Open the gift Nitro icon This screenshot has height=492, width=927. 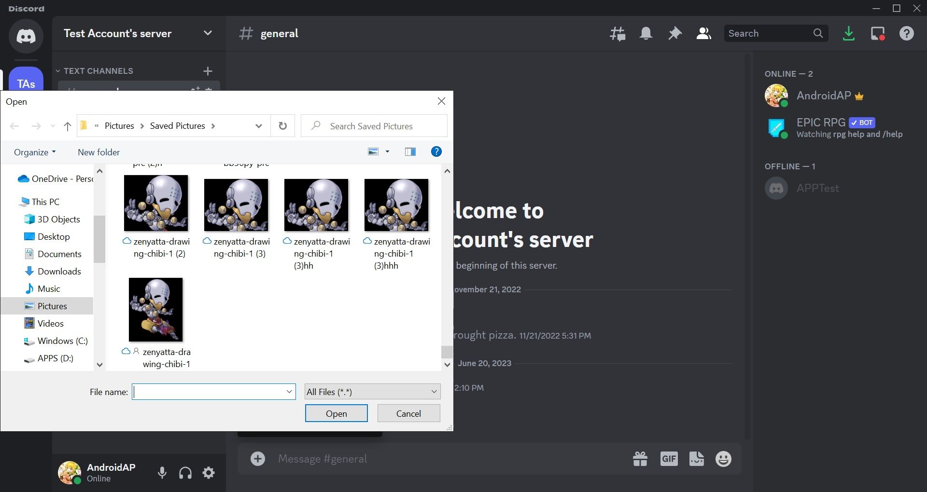(640, 458)
